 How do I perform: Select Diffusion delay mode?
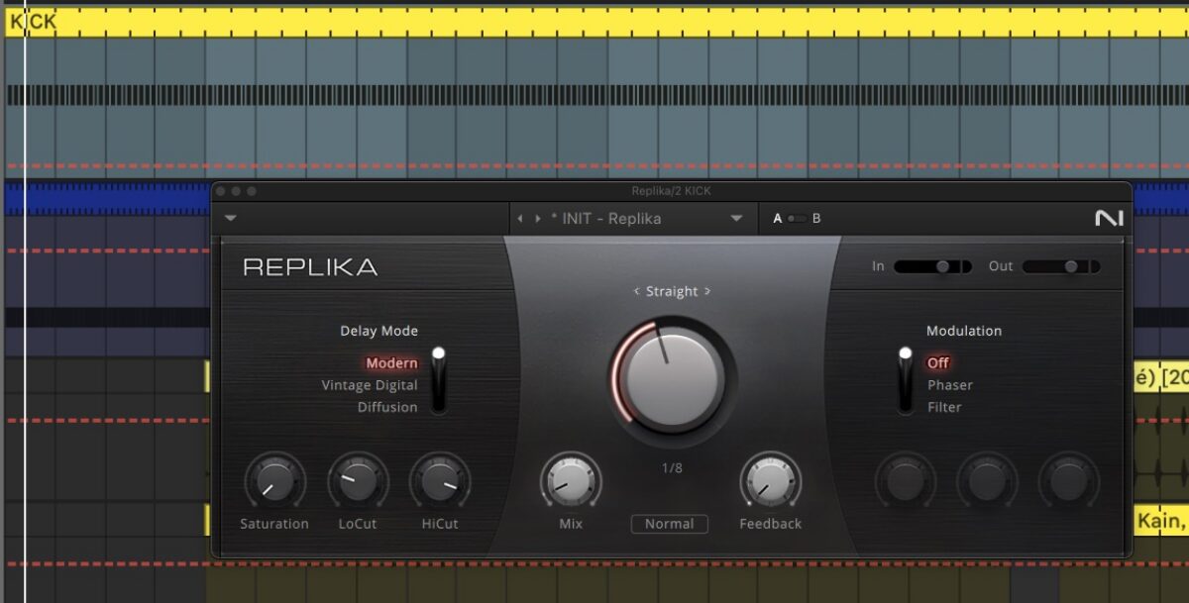(387, 407)
